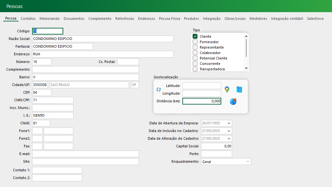Click the SP state field
The image size is (332, 187).
click(135, 85)
